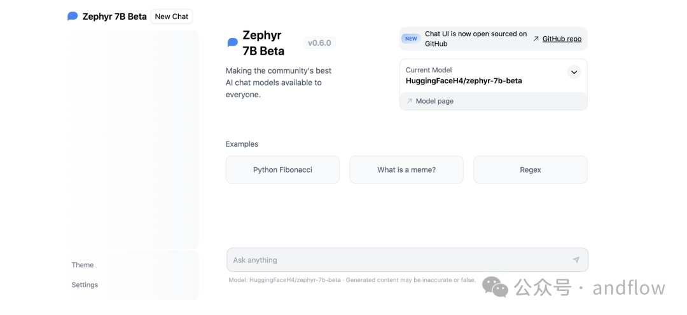Click the chat bubble logo beside main Zephyr heading
The height and width of the screenshot is (315, 687).
tap(233, 43)
